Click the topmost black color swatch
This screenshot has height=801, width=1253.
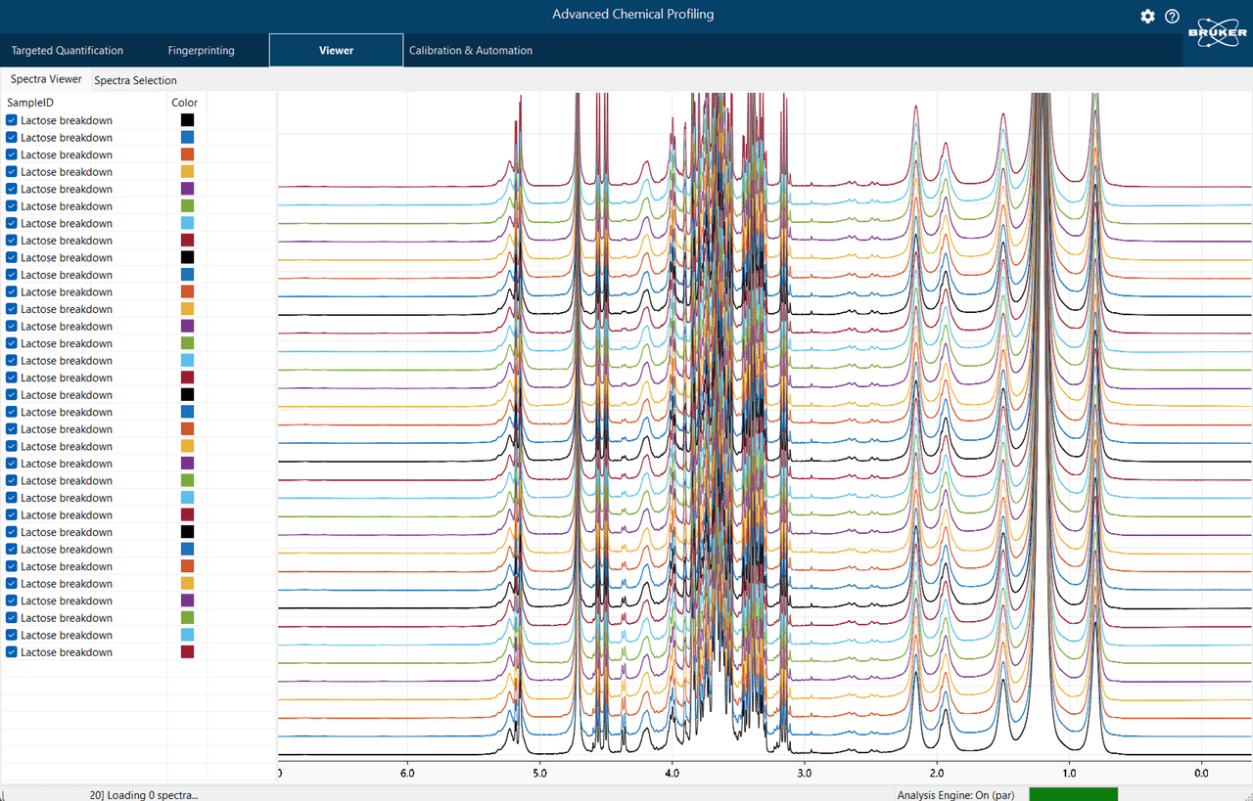pyautogui.click(x=187, y=120)
